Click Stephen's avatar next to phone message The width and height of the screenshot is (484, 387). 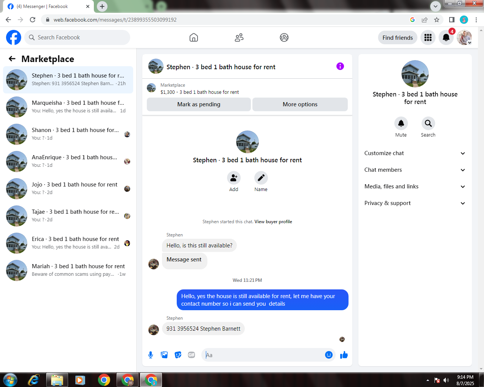coord(154,330)
